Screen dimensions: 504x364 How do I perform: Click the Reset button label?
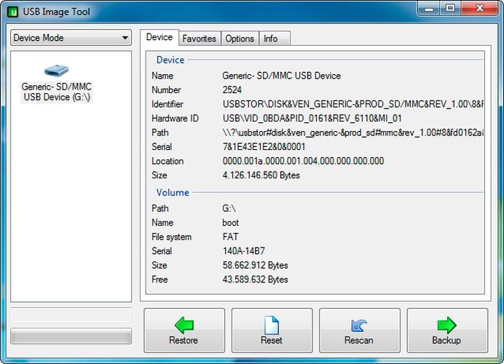(272, 340)
